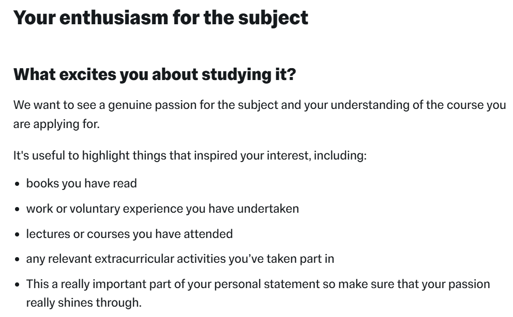Image resolution: width=513 pixels, height=317 pixels.
Task: Click the bullet dot before "work or voluntary experience"
Action: pyautogui.click(x=18, y=209)
